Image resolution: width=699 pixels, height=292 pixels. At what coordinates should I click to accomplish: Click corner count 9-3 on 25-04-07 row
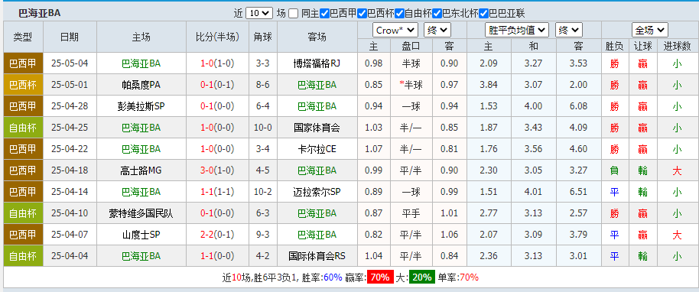coord(262,235)
